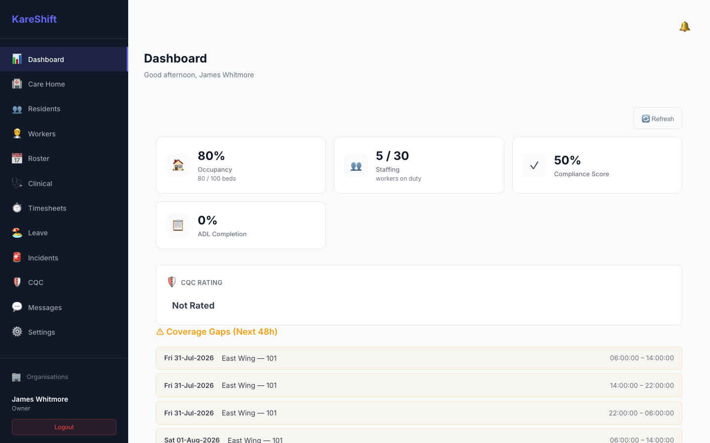710x443 pixels.
Task: Select the 5 / 30 Staffing card
Action: pos(419,165)
